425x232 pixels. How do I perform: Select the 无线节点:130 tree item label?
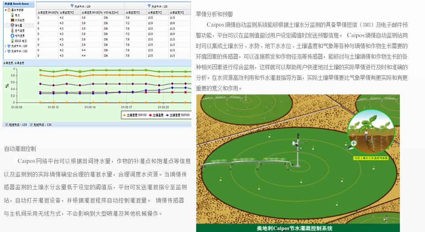pyautogui.click(x=19, y=51)
